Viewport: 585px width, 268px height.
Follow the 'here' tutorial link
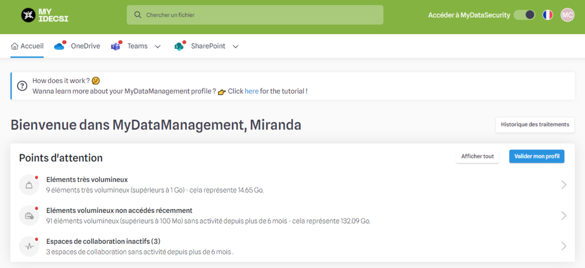252,91
